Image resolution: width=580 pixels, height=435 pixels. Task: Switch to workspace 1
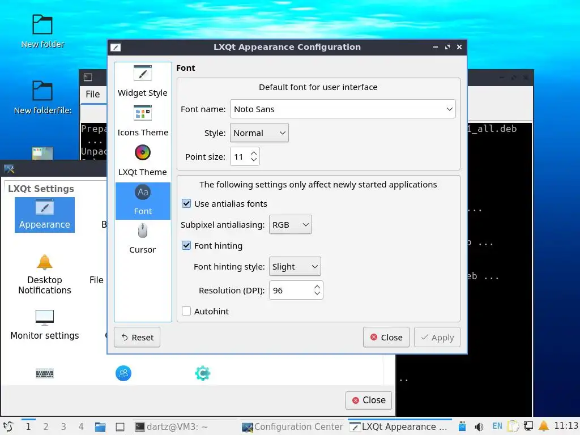tap(28, 427)
